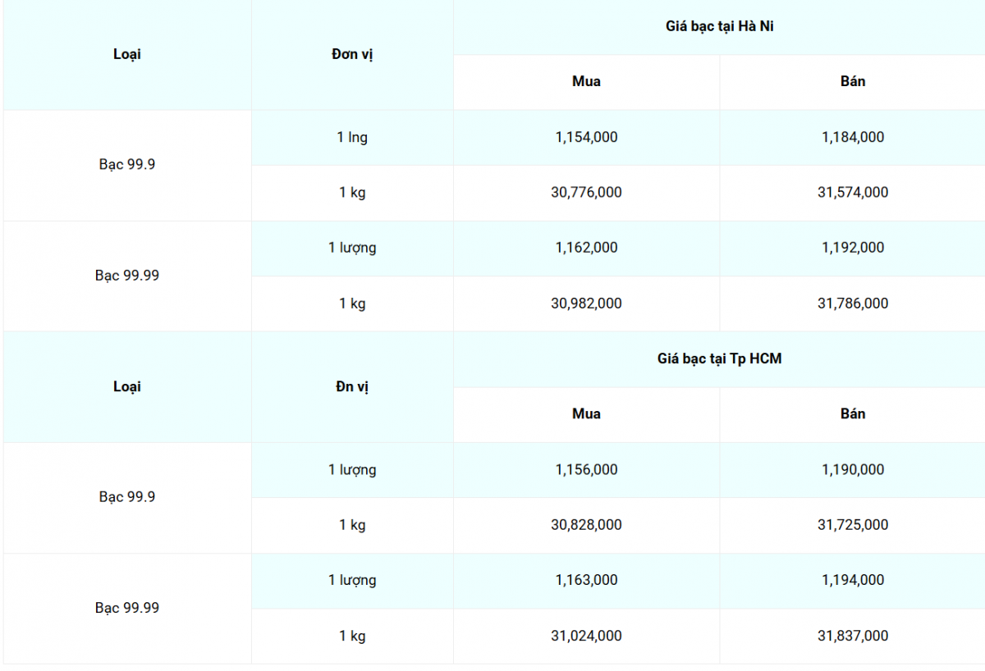The image size is (985, 671).
Task: Click the Hà Nội sell price 1,184,000
Action: click(x=853, y=137)
